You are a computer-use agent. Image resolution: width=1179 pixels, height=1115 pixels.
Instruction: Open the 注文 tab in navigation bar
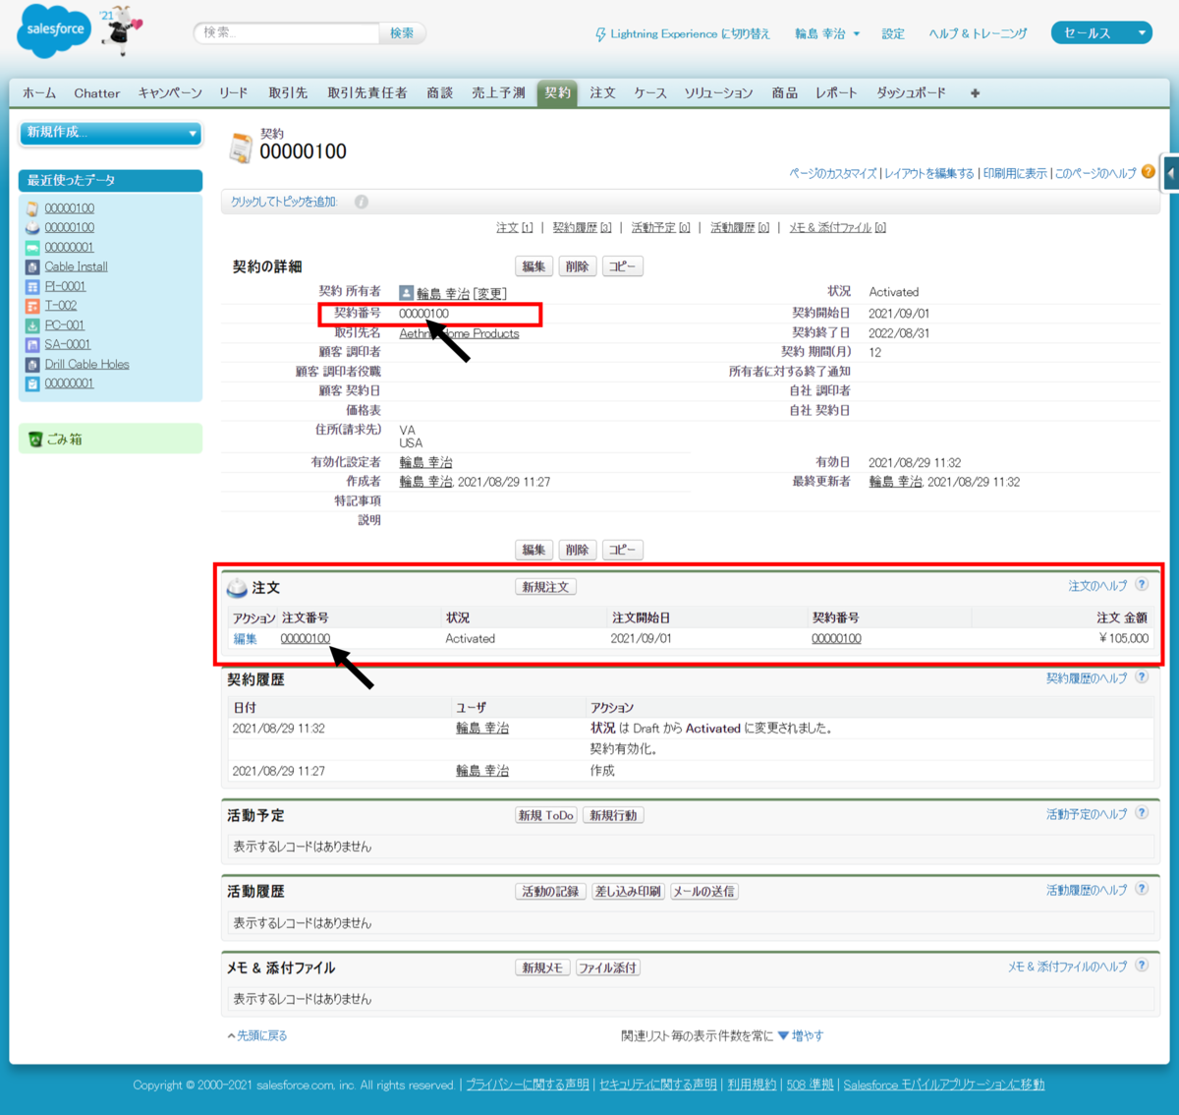pos(602,93)
